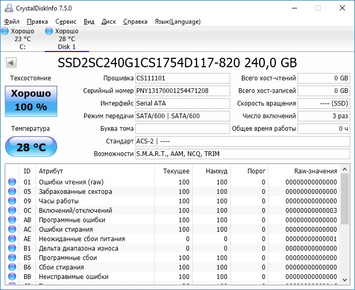
Task: Click the status orb for attribute B6
Action: (12, 267)
